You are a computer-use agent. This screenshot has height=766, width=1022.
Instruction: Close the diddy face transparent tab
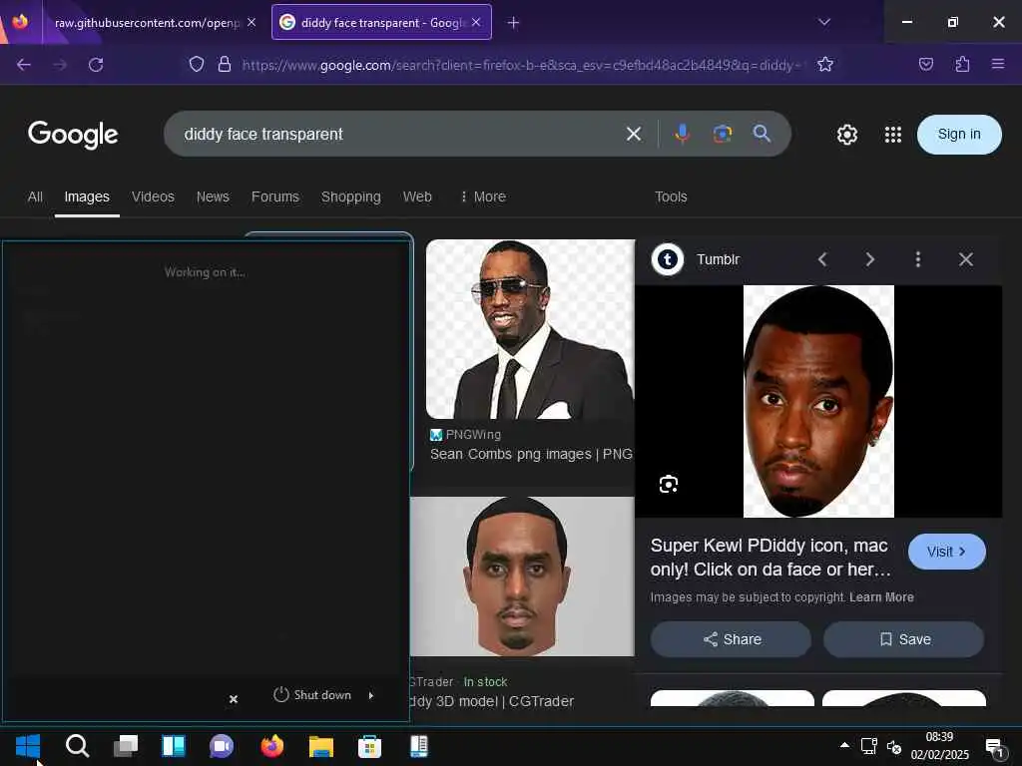click(x=476, y=22)
